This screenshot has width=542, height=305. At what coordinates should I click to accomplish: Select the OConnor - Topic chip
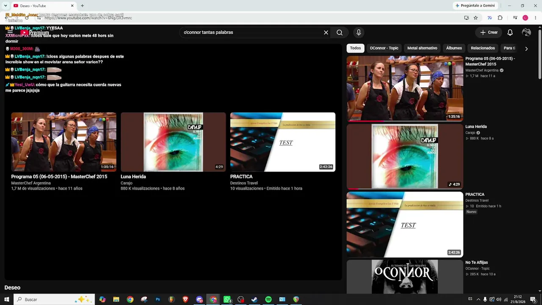[x=384, y=48]
